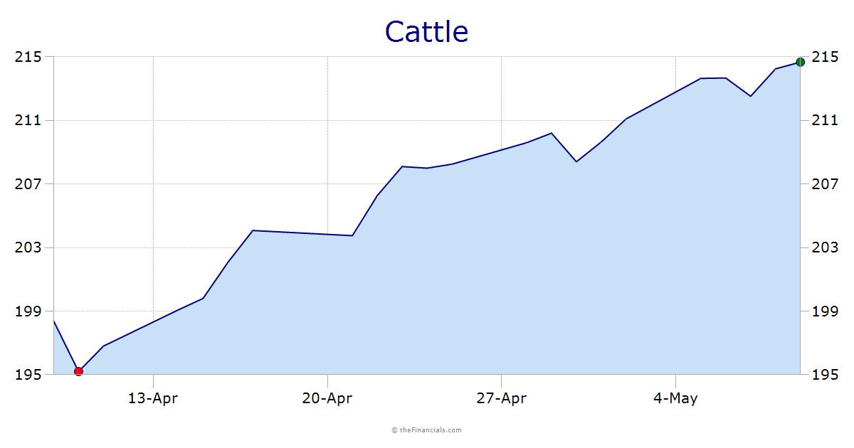The height and width of the screenshot is (448, 854).
Task: Click the right axis 195 label
Action: point(826,375)
